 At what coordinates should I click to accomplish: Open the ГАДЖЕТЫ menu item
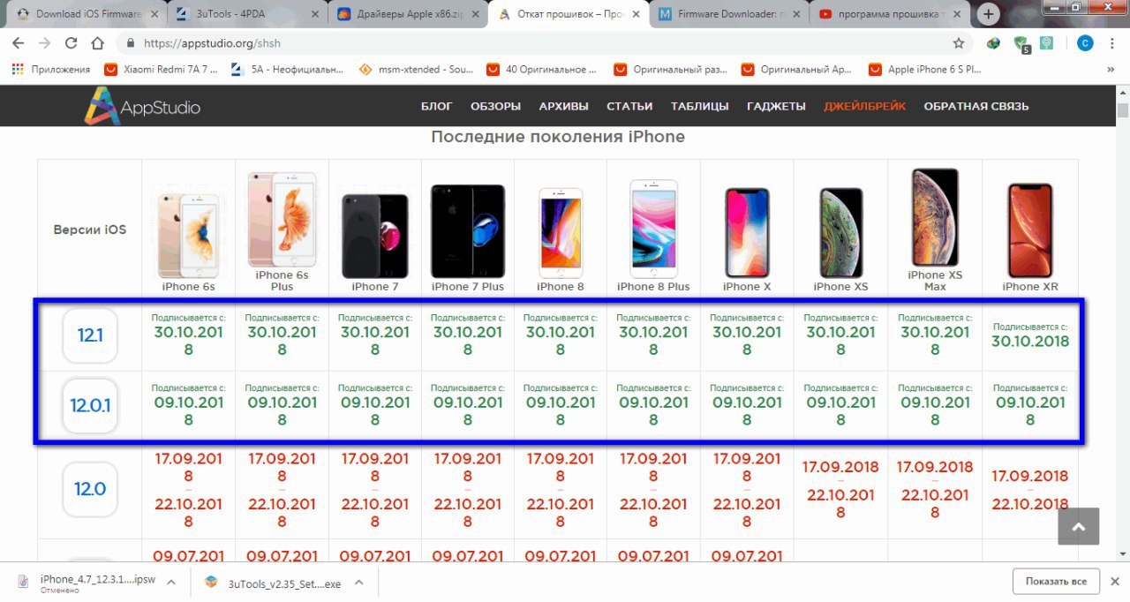(776, 106)
